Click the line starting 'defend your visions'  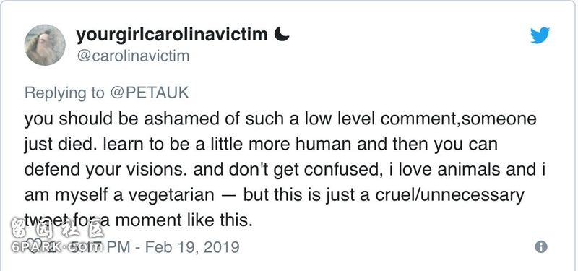[x=285, y=170]
